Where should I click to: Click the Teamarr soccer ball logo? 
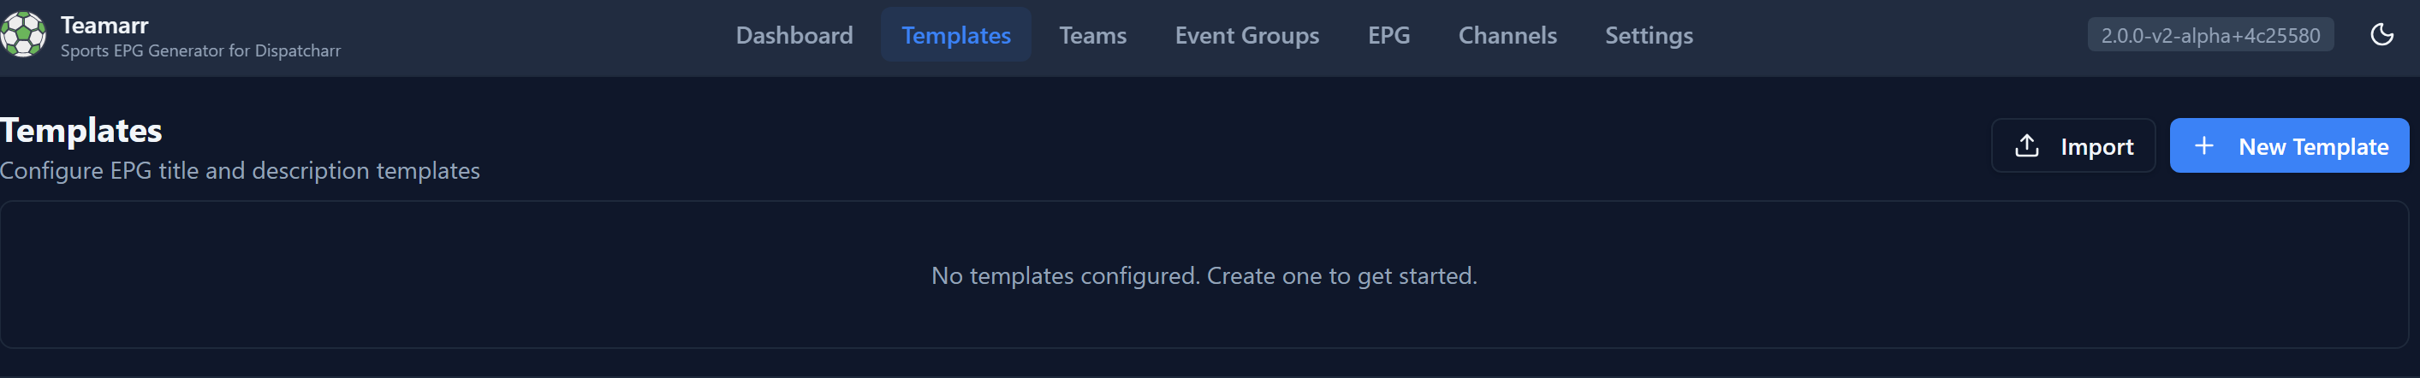tap(23, 35)
